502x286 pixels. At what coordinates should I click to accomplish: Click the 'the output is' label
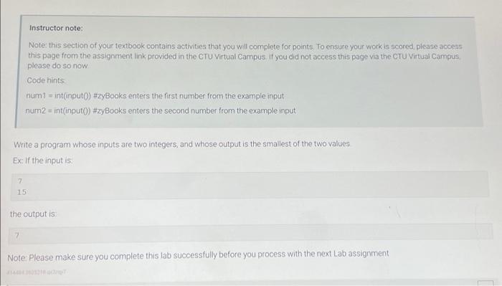tap(33, 214)
